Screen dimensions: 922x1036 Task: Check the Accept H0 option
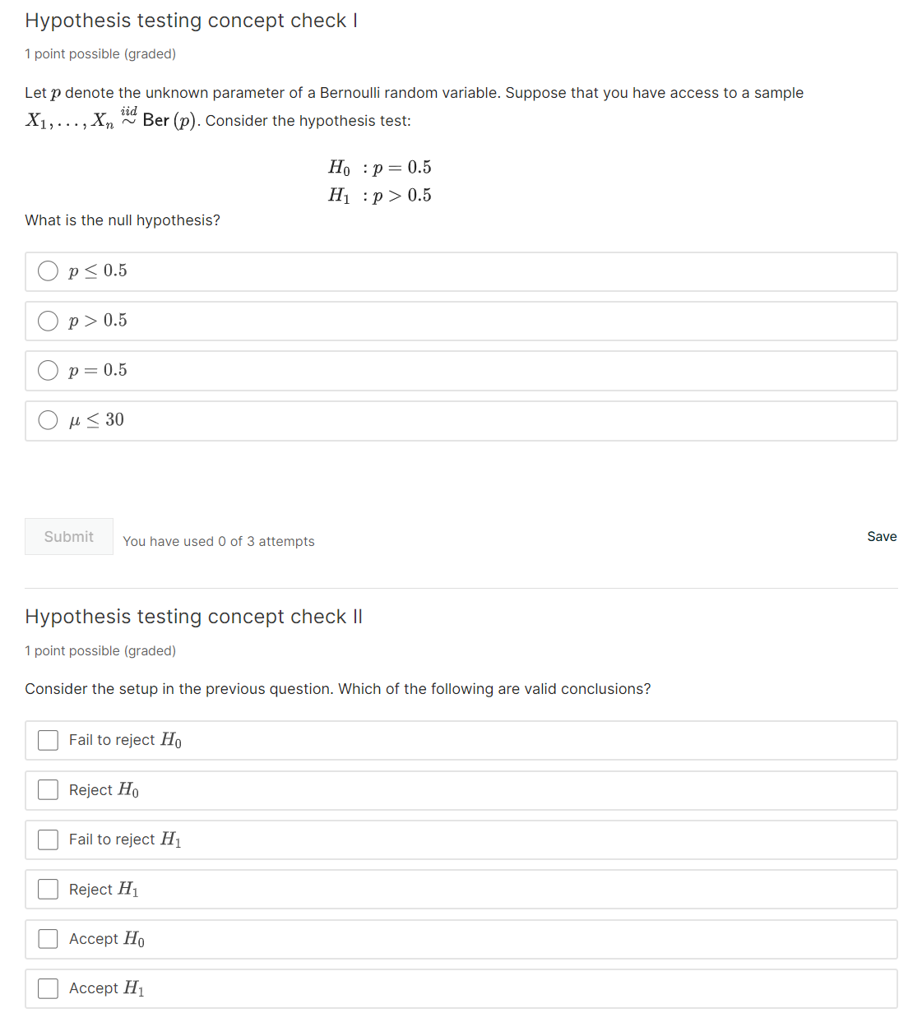[x=48, y=939]
